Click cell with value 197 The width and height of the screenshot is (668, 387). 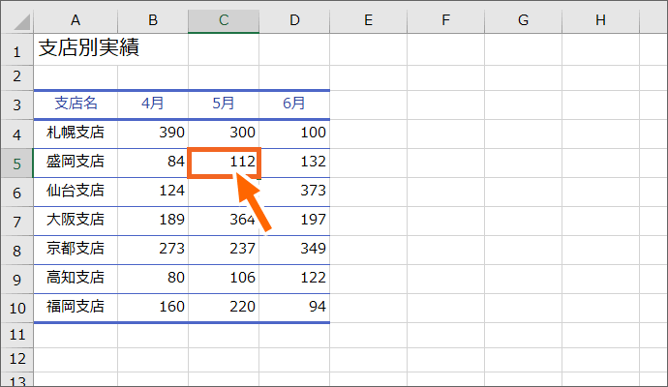294,221
